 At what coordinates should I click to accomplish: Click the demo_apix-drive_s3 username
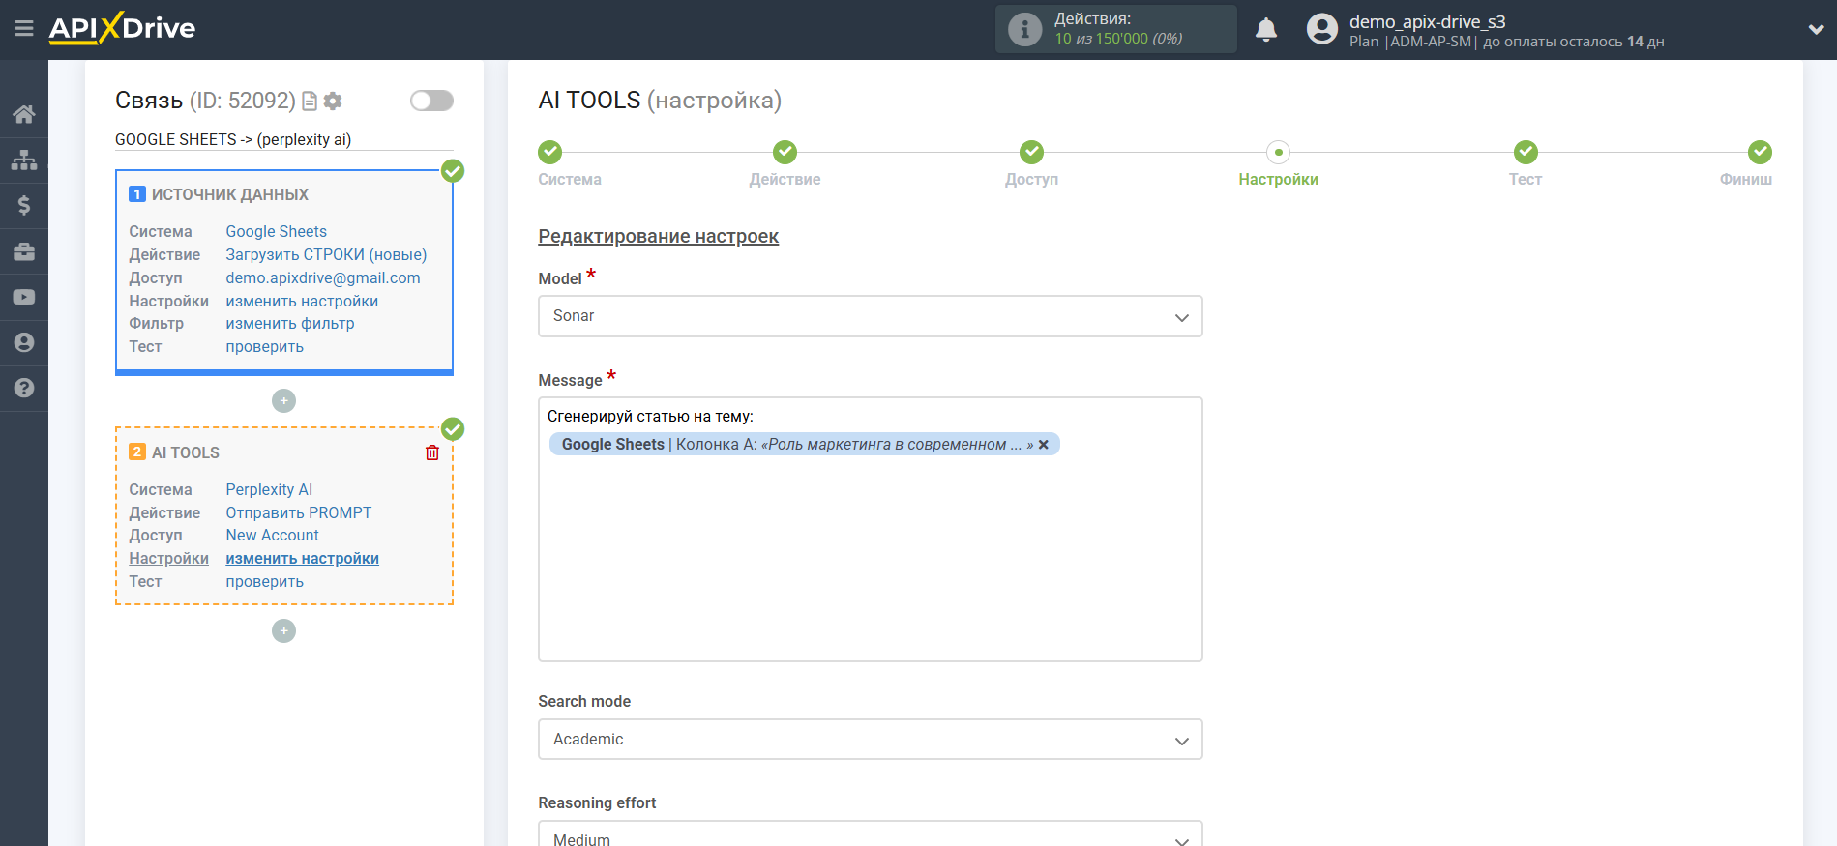(x=1427, y=21)
